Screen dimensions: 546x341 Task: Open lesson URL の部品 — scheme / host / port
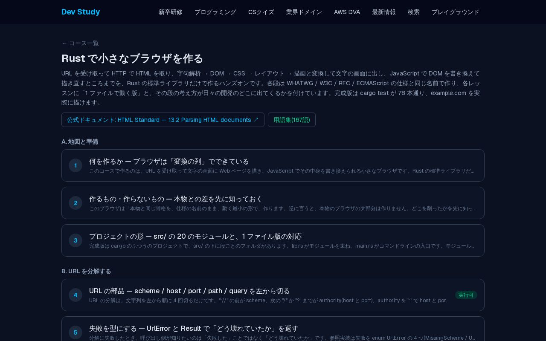[x=273, y=295]
